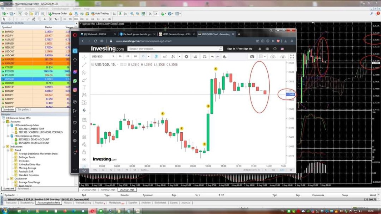This screenshot has width=381, height=214.
Task: Redo the last chart action
Action: pyautogui.click(x=218, y=56)
